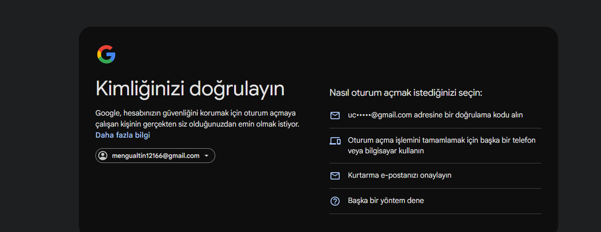
Task: Click the Kimliğinizi doğrulayın heading
Action: point(190,89)
